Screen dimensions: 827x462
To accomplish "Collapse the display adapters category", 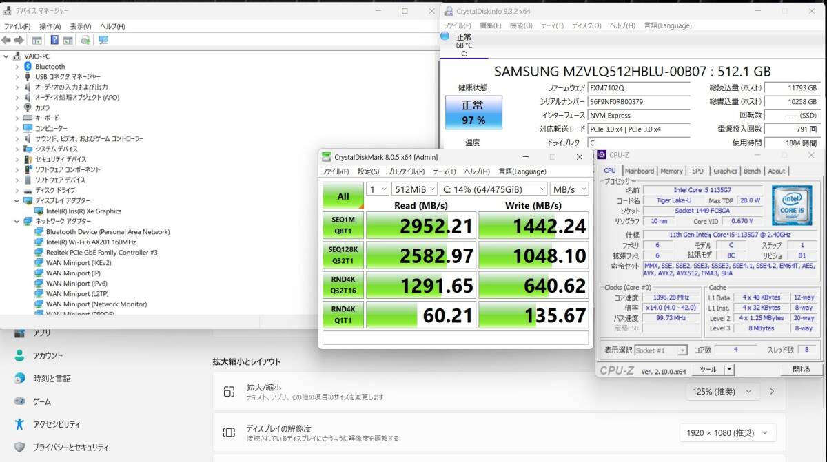I will [17, 201].
